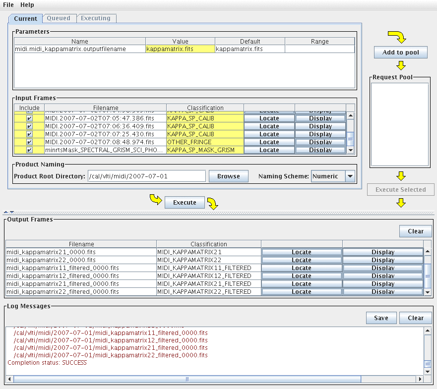Click the down arrow below Add to pool
This screenshot has width=437, height=389.
click(401, 66)
